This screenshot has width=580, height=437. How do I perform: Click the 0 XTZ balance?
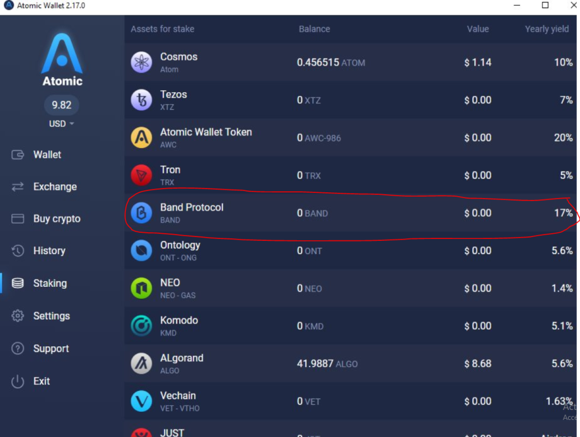point(309,100)
